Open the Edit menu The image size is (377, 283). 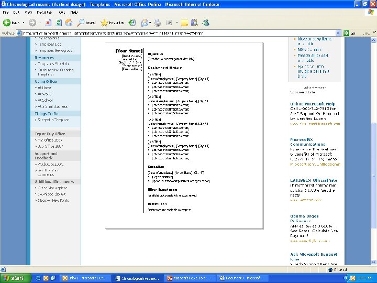(x=16, y=12)
